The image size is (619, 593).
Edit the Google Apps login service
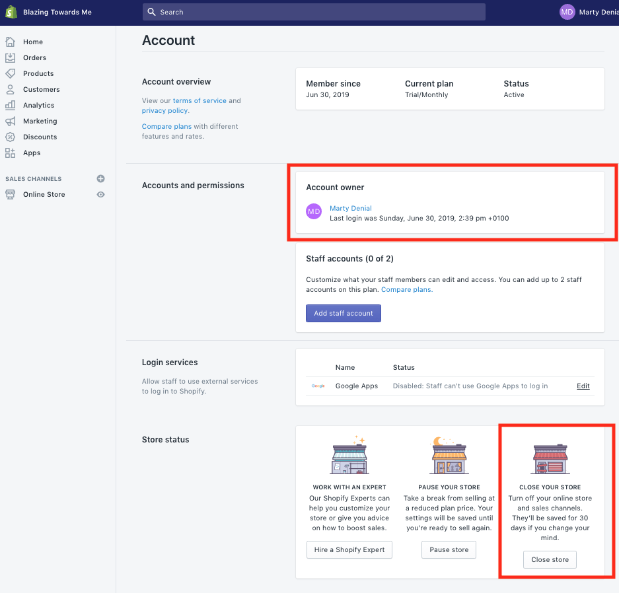[582, 386]
